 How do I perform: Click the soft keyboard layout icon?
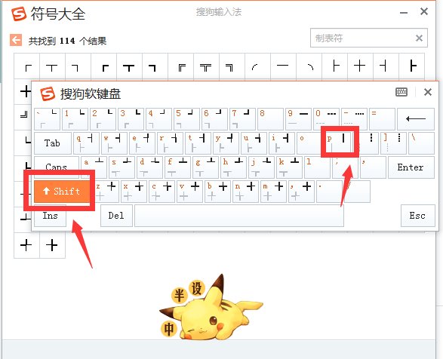(401, 92)
